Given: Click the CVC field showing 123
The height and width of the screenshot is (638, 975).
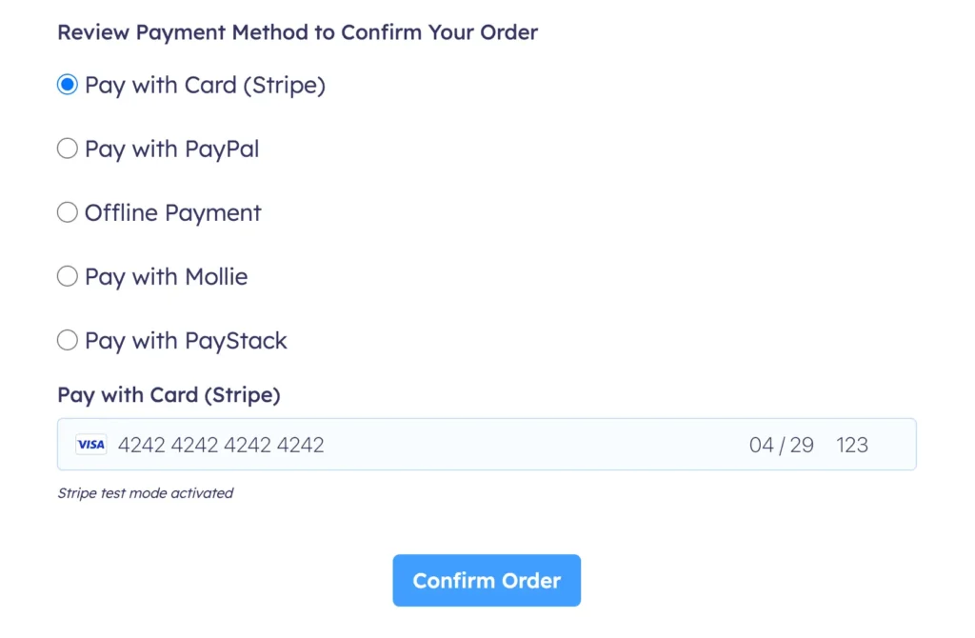Looking at the screenshot, I should [852, 444].
